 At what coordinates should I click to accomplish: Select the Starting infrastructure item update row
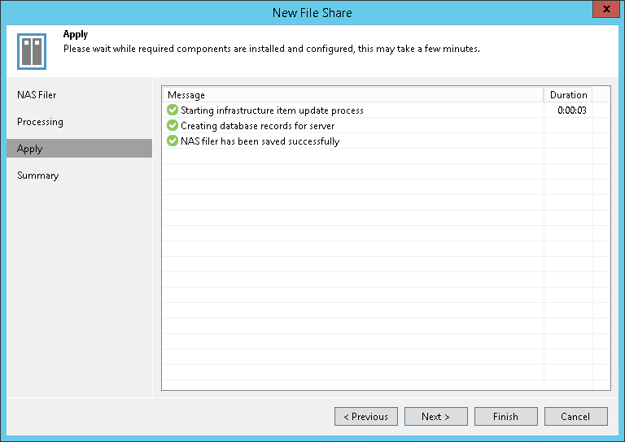[272, 110]
